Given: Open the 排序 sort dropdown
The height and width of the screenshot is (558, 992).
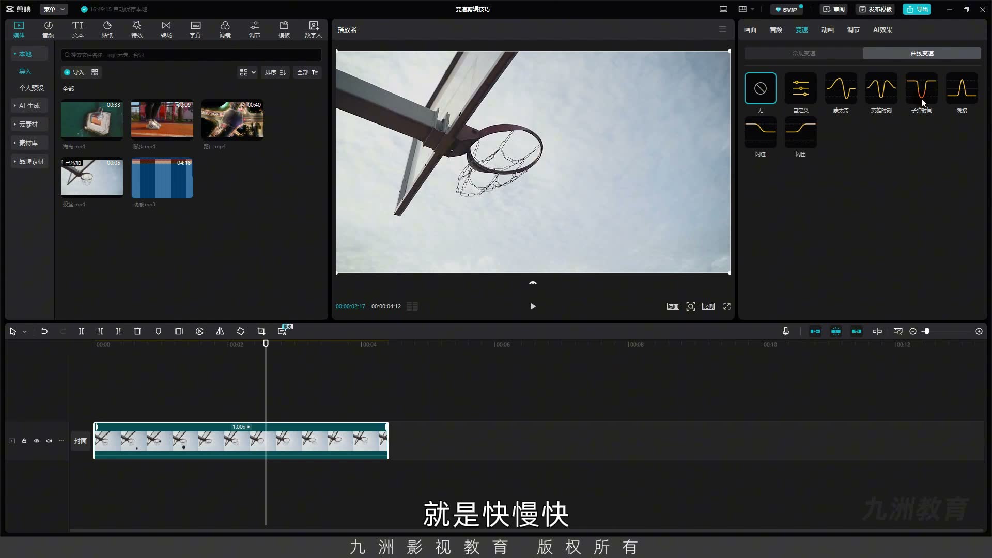Looking at the screenshot, I should [x=275, y=72].
